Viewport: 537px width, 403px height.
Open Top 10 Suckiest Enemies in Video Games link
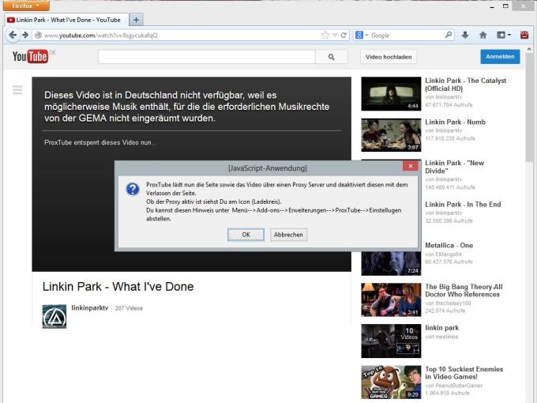click(464, 373)
